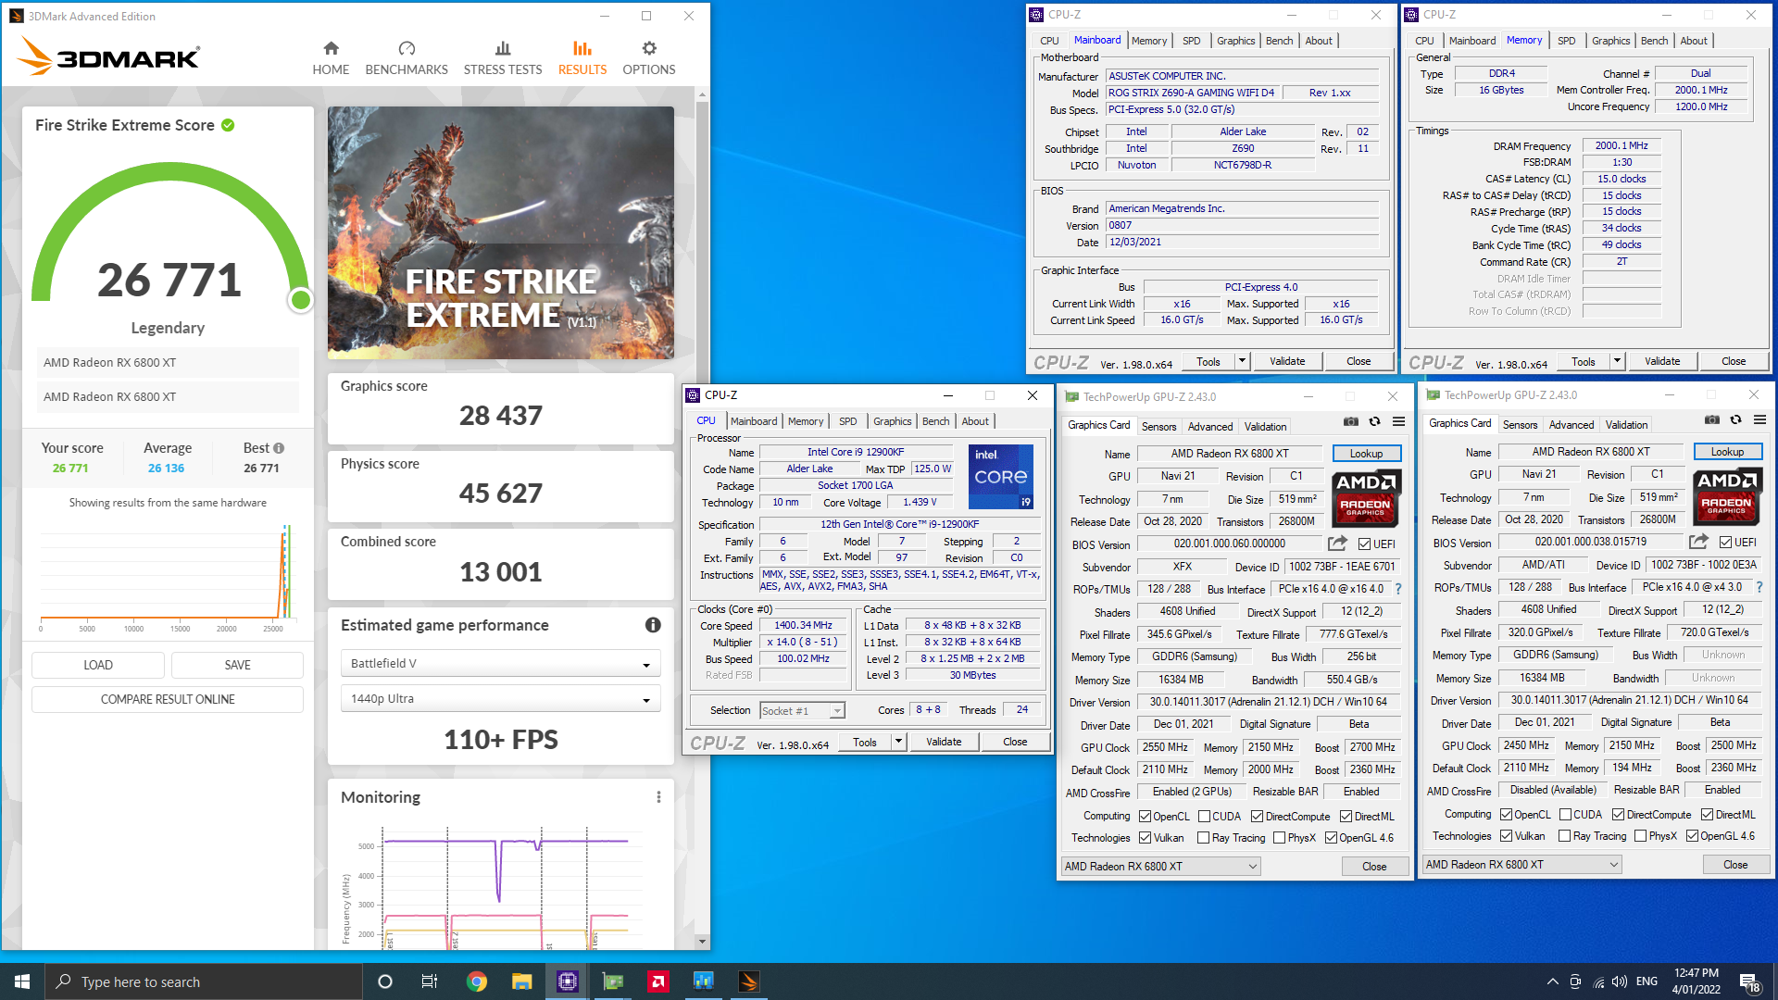Open AMD software from taskbar
1778x1000 pixels.
pos(658,981)
